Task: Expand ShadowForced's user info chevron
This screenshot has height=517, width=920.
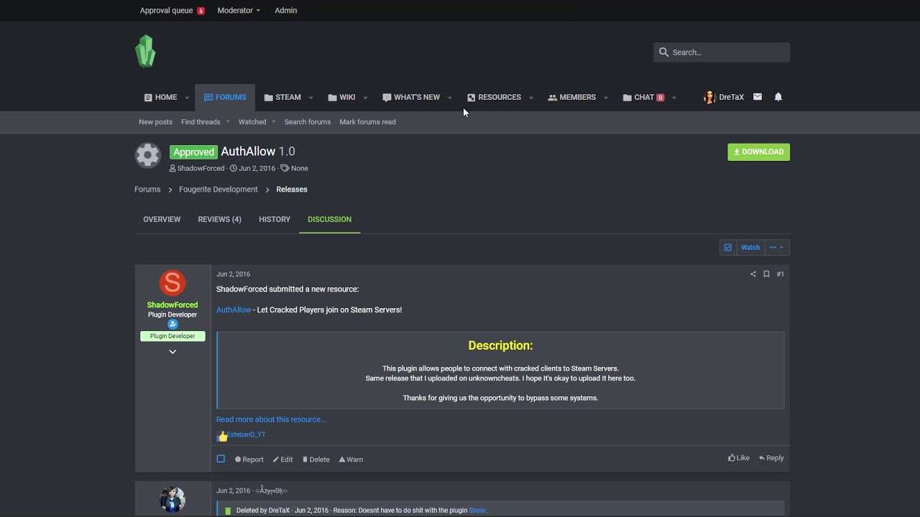Action: tap(172, 352)
